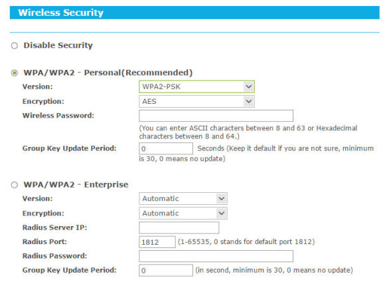
Task: Click the Radius Server IP field
Action: [179, 227]
